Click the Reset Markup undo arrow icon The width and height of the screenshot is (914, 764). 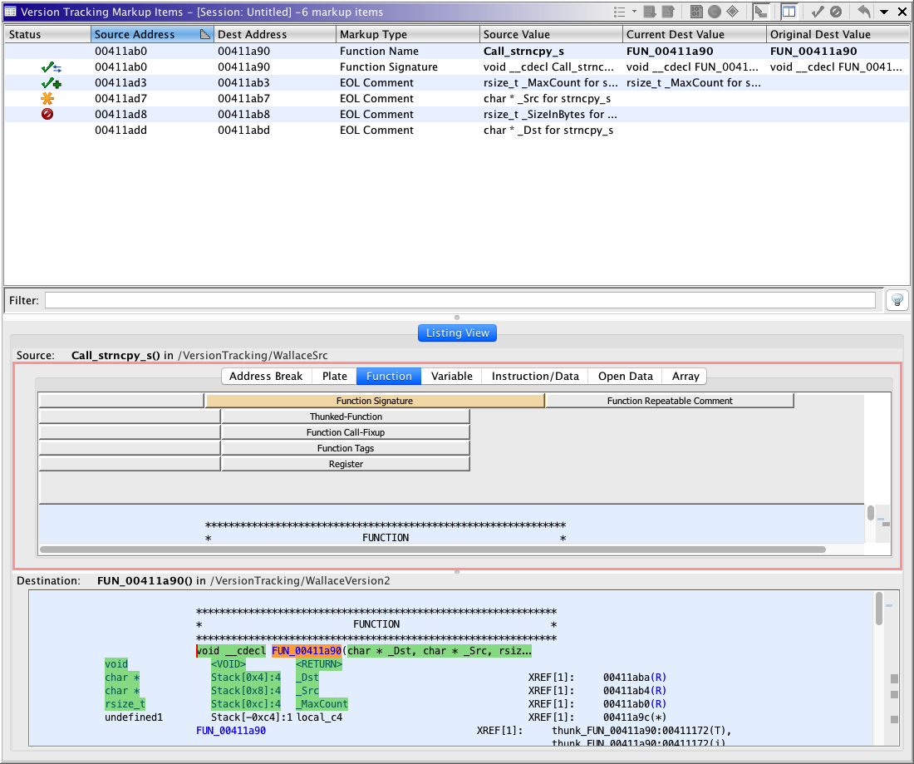click(864, 12)
